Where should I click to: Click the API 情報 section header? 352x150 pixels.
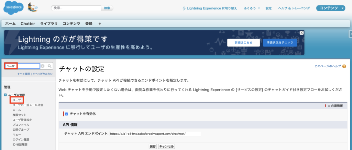pyautogui.click(x=70, y=125)
